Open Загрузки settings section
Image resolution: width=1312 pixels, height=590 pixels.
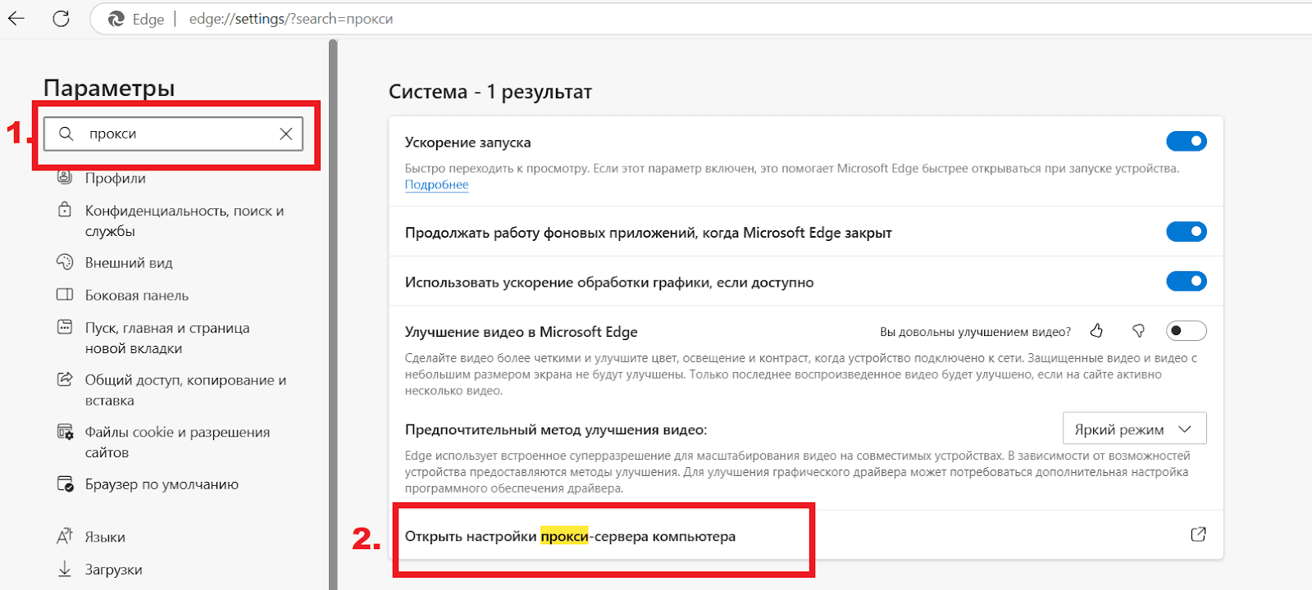pyautogui.click(x=113, y=570)
